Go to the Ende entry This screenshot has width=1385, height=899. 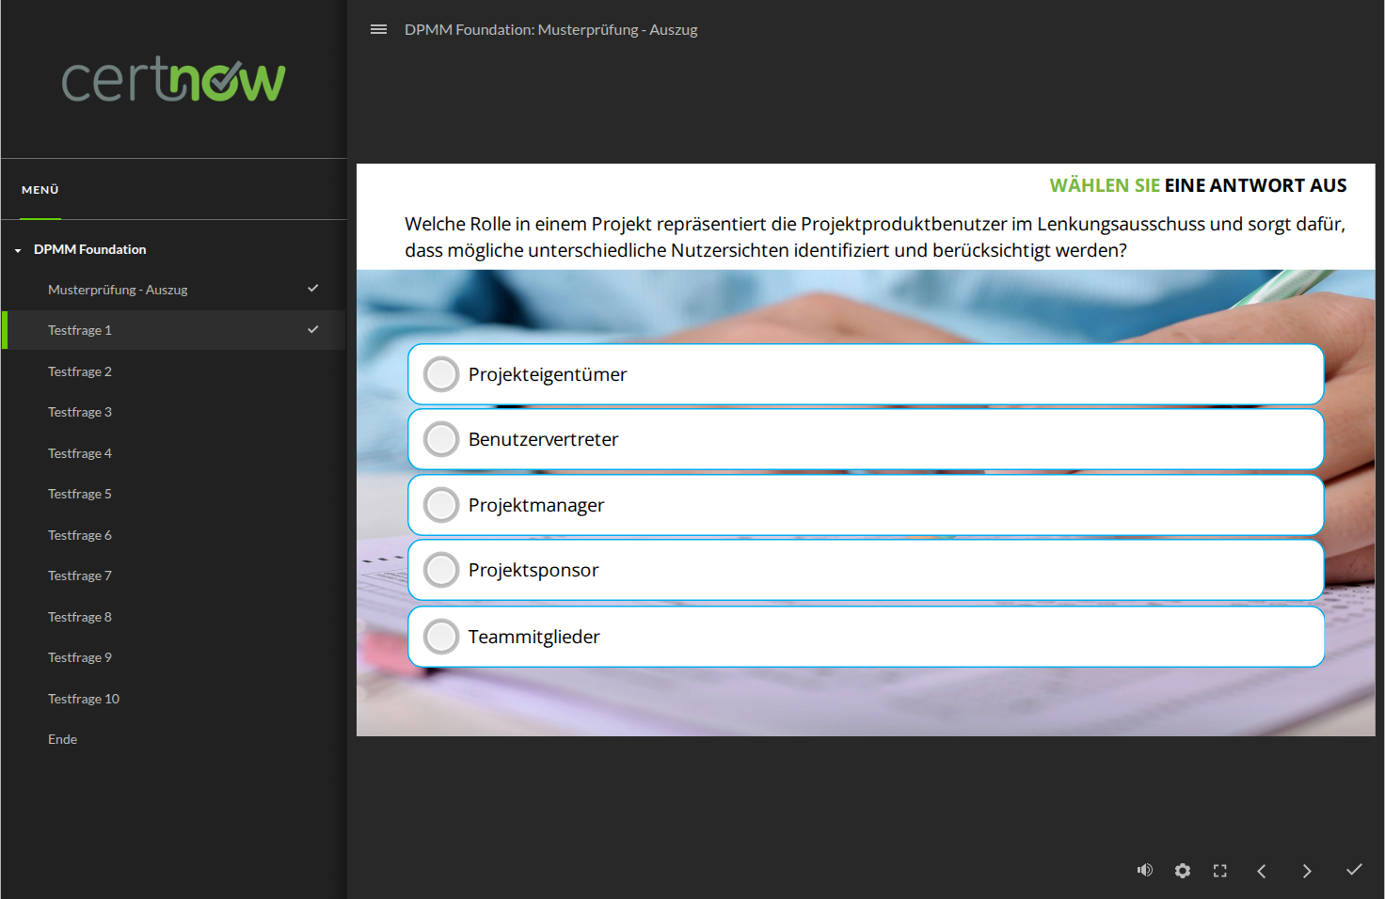(x=63, y=739)
